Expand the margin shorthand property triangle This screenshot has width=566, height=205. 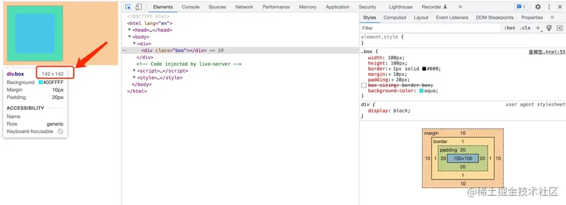coord(390,74)
